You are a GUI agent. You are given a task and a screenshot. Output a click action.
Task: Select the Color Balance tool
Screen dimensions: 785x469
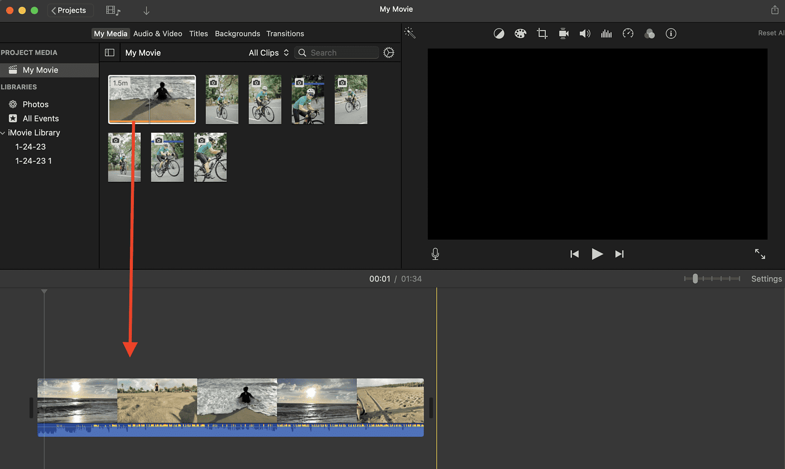point(499,33)
